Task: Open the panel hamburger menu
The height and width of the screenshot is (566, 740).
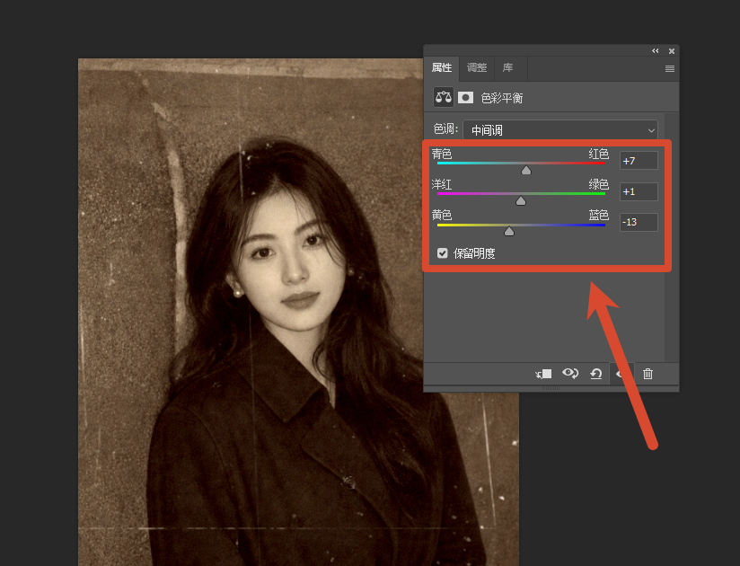Action: pos(669,69)
